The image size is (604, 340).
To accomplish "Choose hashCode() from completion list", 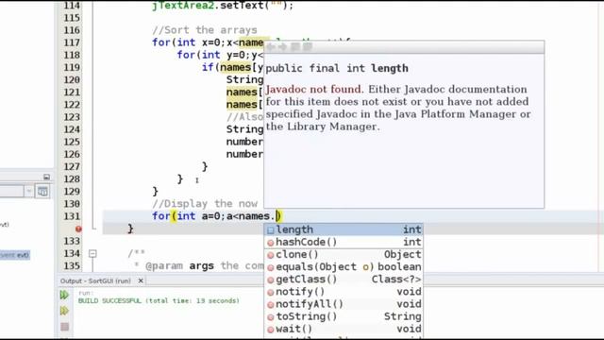I will [x=344, y=242].
